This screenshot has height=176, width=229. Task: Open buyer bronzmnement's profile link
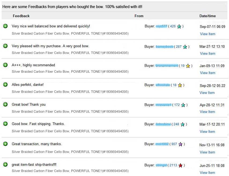167,66
